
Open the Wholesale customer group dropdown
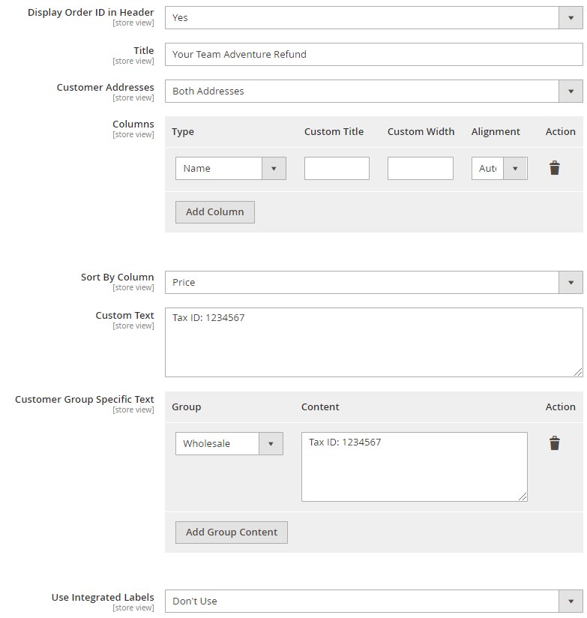click(x=229, y=443)
